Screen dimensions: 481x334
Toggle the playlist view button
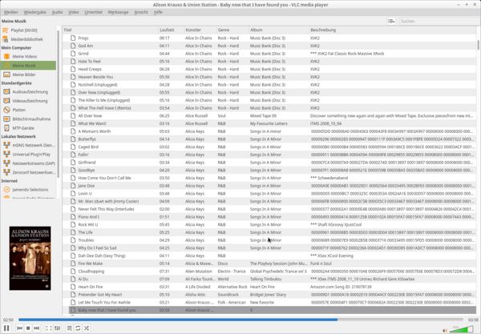pyautogui.click(x=70, y=328)
